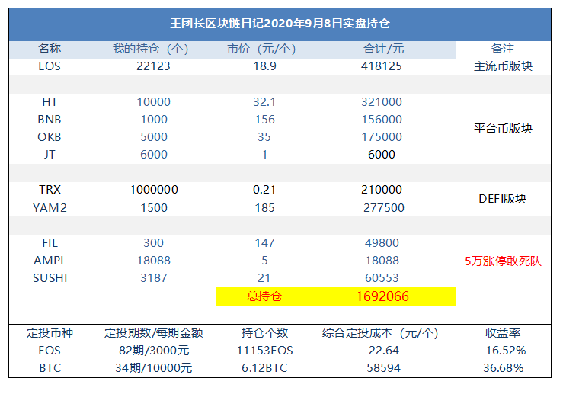
Task: Click the 主流币版块 note
Action: 503,66
